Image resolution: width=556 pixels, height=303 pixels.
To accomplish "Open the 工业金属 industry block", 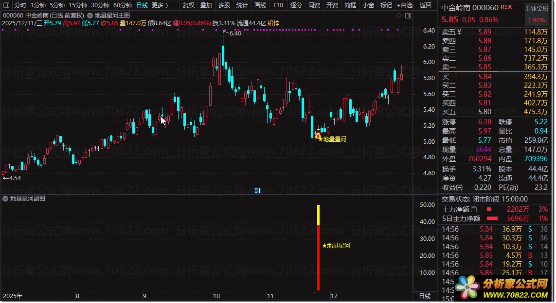I will tap(537, 8).
